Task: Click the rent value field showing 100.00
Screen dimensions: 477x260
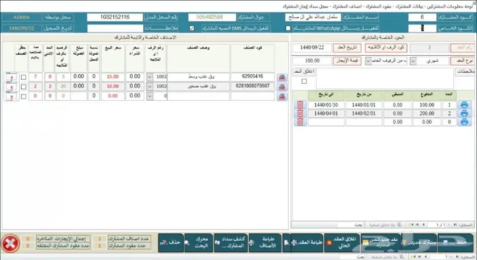Action: pyautogui.click(x=312, y=61)
